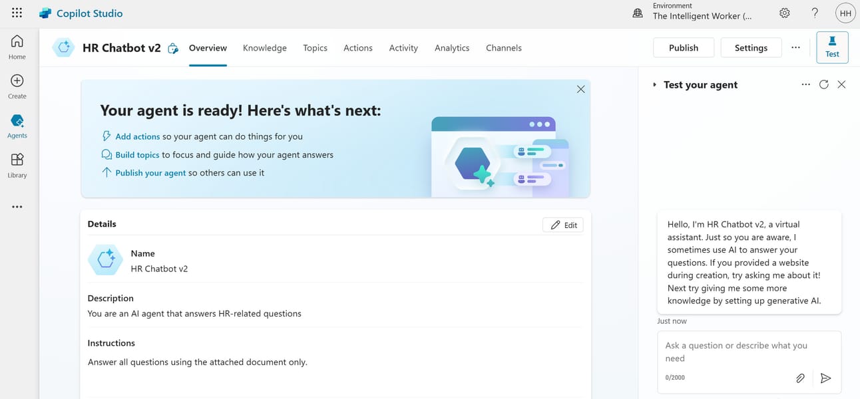The width and height of the screenshot is (860, 399).
Task: Go to Home in left sidebar
Action: point(17,47)
